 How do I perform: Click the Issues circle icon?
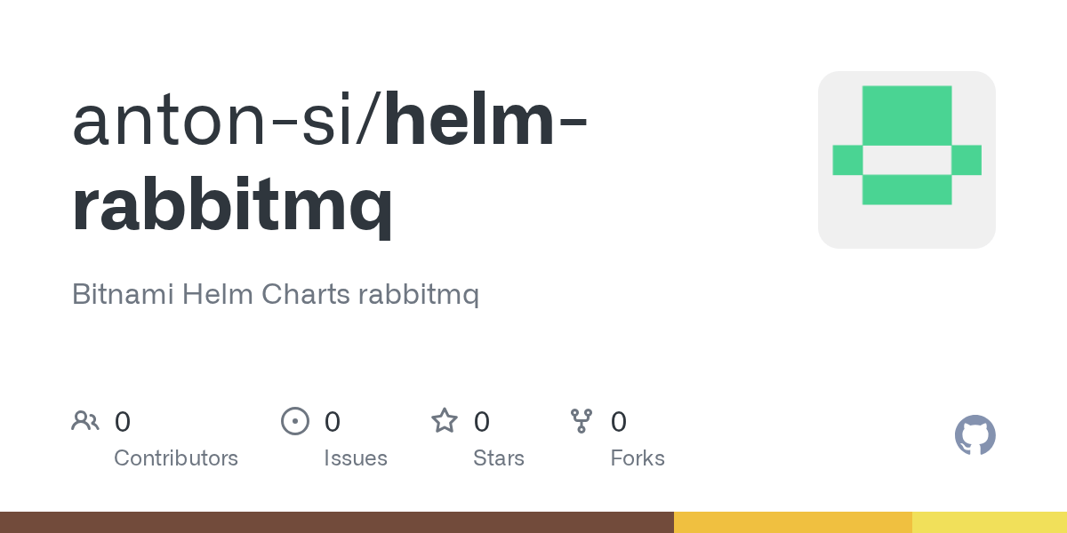pos(295,420)
